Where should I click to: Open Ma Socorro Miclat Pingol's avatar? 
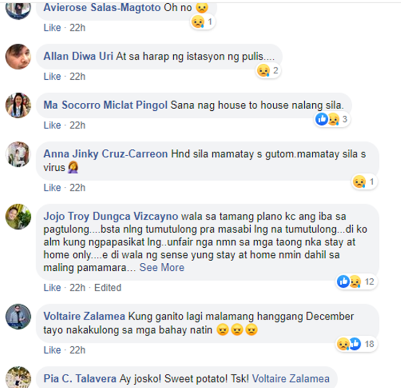18,105
